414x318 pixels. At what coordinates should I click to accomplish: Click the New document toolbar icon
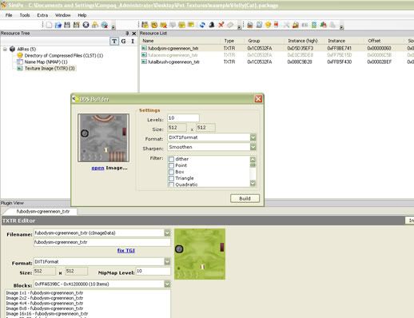[x=49, y=25]
